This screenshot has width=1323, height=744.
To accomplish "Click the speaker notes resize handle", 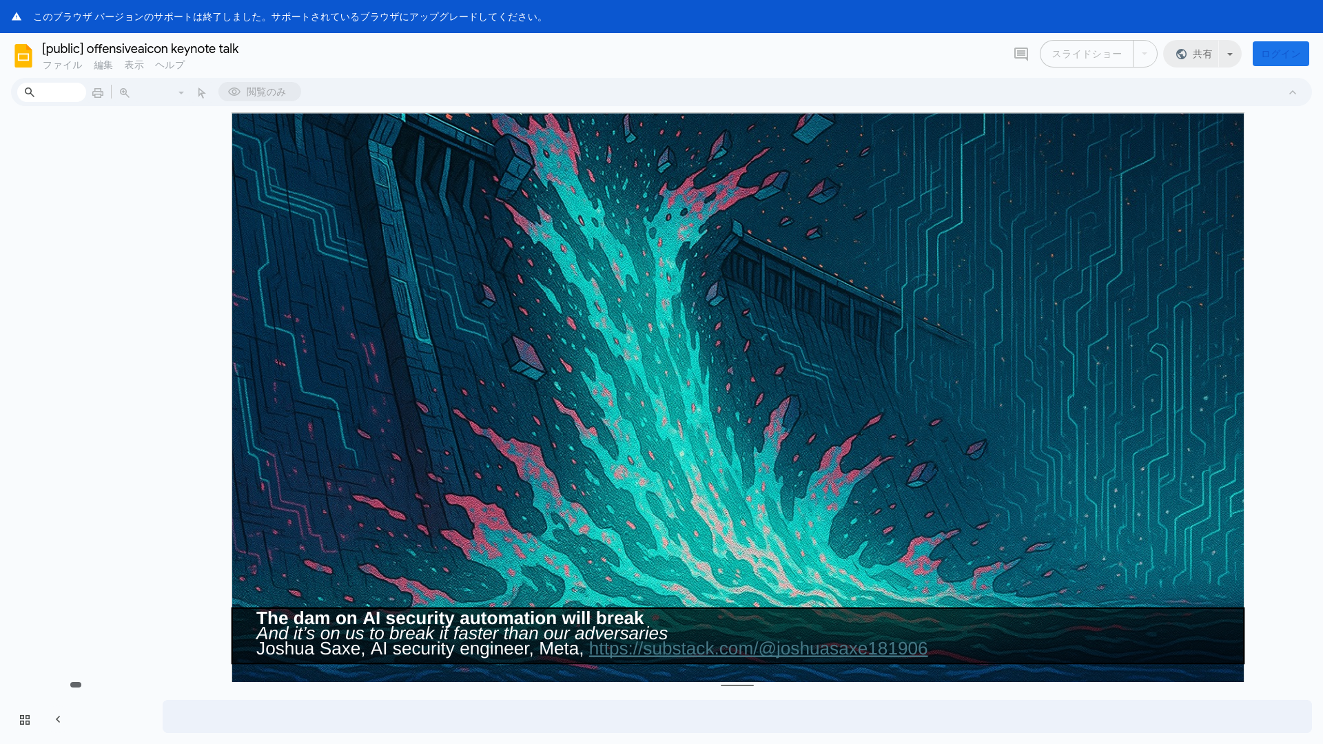I will click(x=737, y=685).
